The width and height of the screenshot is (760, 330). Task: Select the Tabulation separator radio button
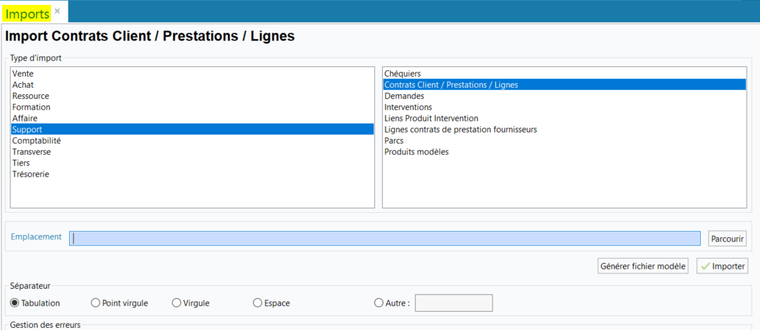(15, 303)
